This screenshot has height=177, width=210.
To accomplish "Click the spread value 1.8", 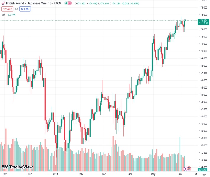I will [16, 9].
